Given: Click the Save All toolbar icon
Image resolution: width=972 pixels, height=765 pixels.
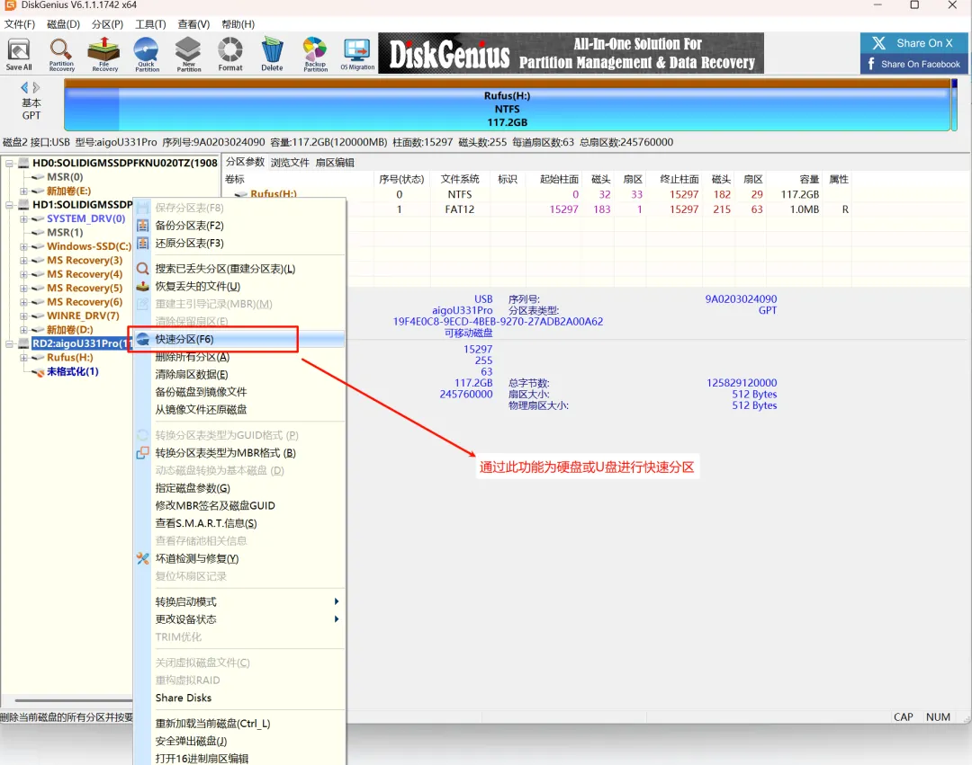Looking at the screenshot, I should (x=19, y=54).
